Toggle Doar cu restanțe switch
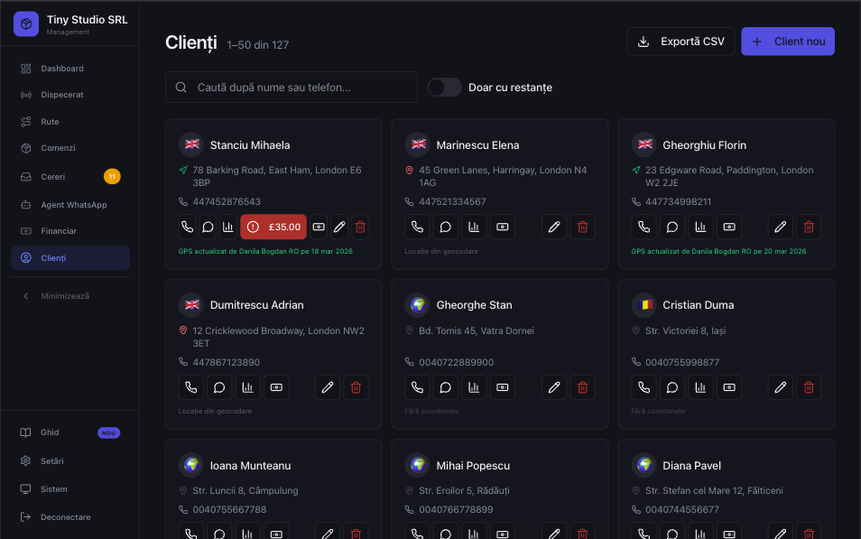The width and height of the screenshot is (861, 539). (445, 88)
